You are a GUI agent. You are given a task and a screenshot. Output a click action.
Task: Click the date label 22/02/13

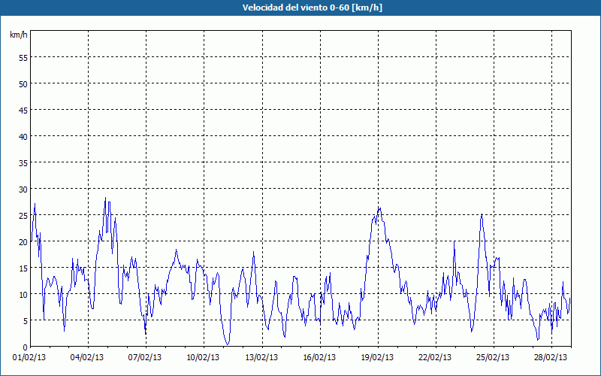435,358
